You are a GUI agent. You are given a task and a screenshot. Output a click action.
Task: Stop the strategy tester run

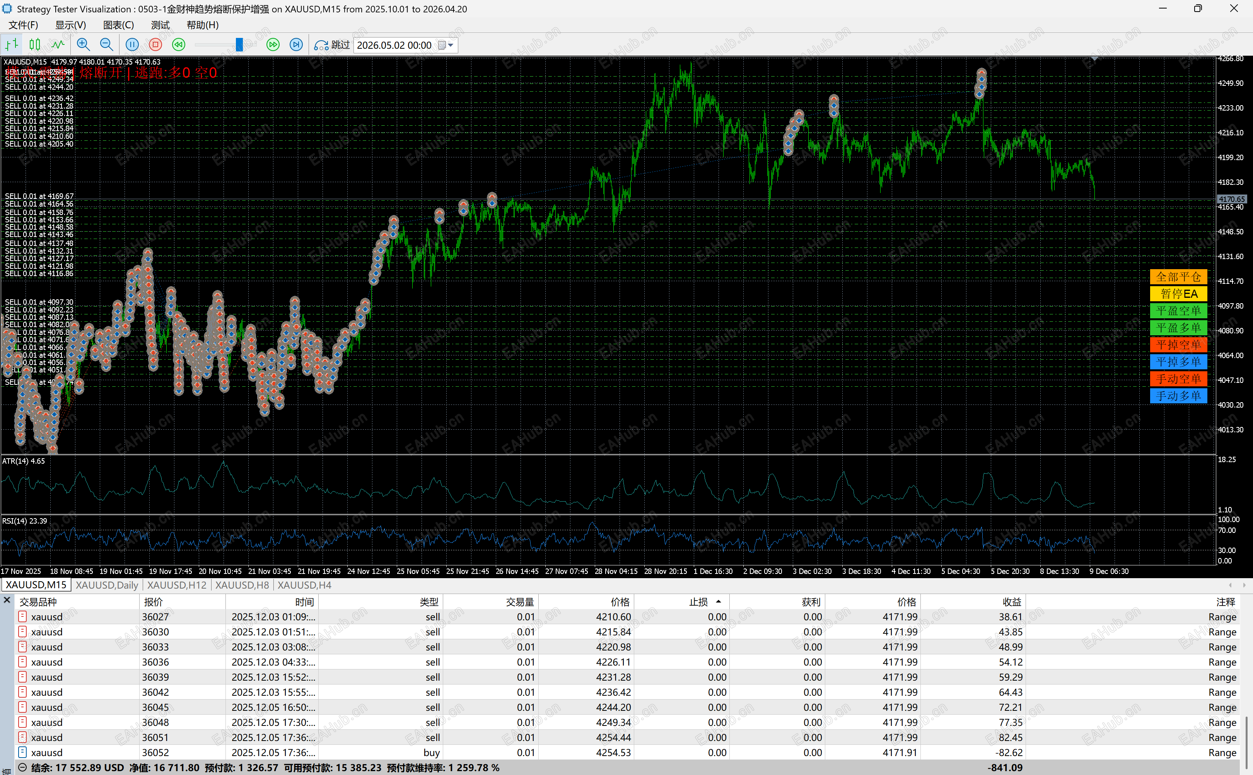click(155, 44)
